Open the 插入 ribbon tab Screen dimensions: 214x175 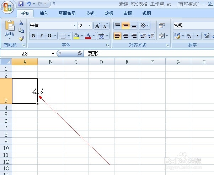pos(44,14)
